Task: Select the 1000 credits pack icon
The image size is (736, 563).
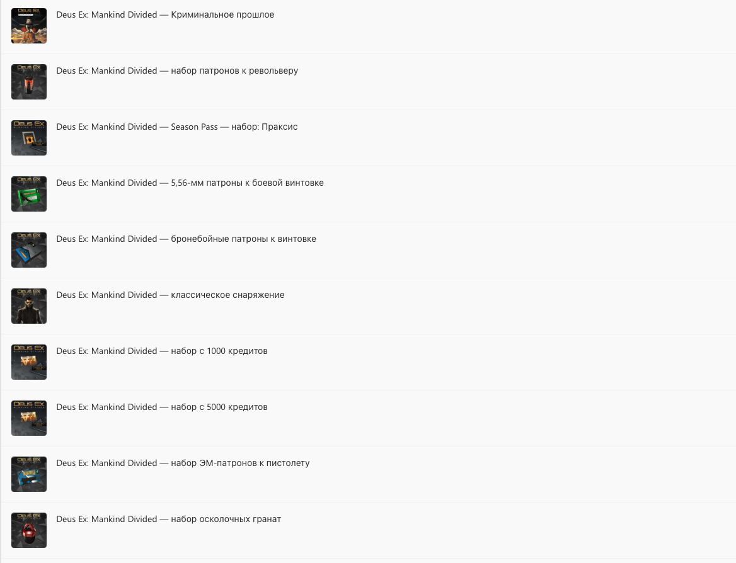Action: click(x=28, y=362)
